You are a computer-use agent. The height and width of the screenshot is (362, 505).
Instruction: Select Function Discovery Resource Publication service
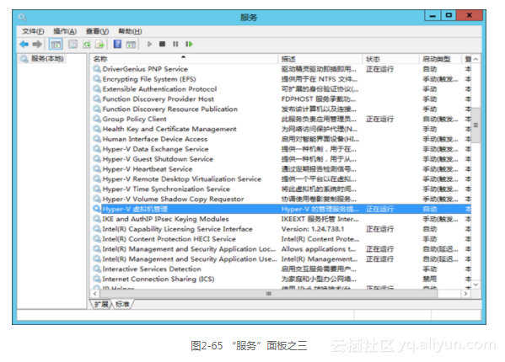282,109
